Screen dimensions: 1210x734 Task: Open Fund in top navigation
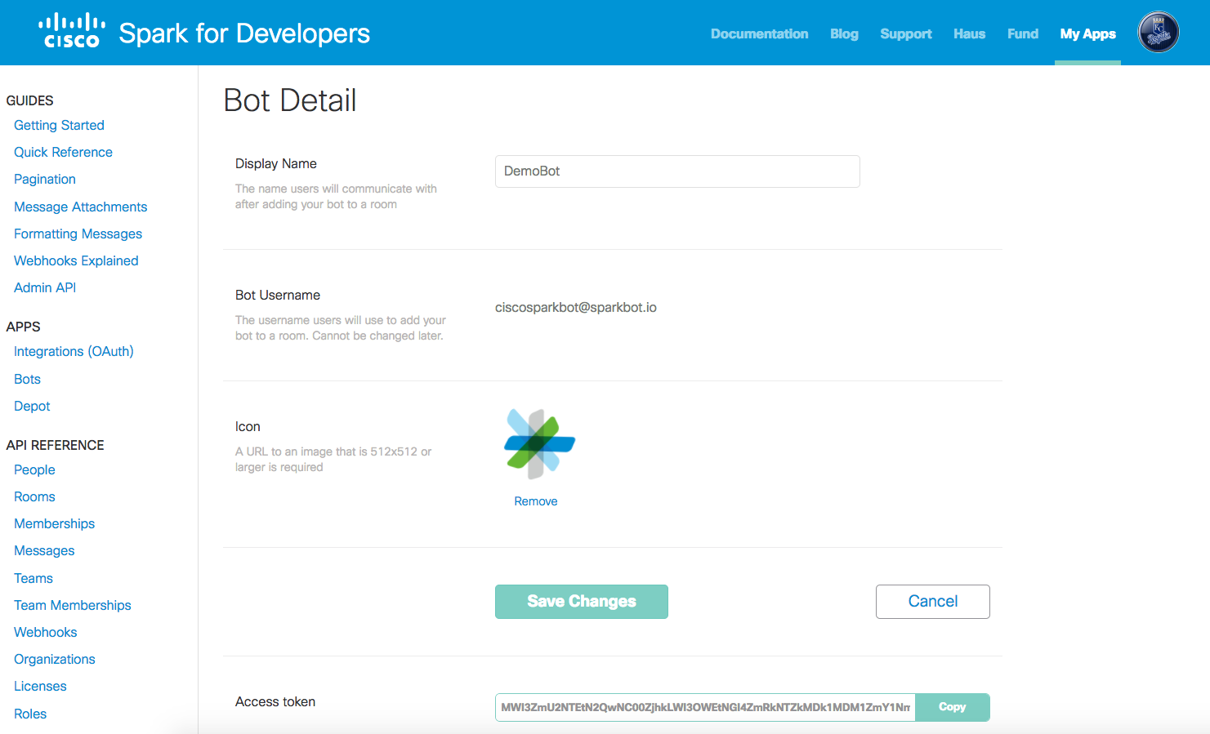pyautogui.click(x=1022, y=33)
